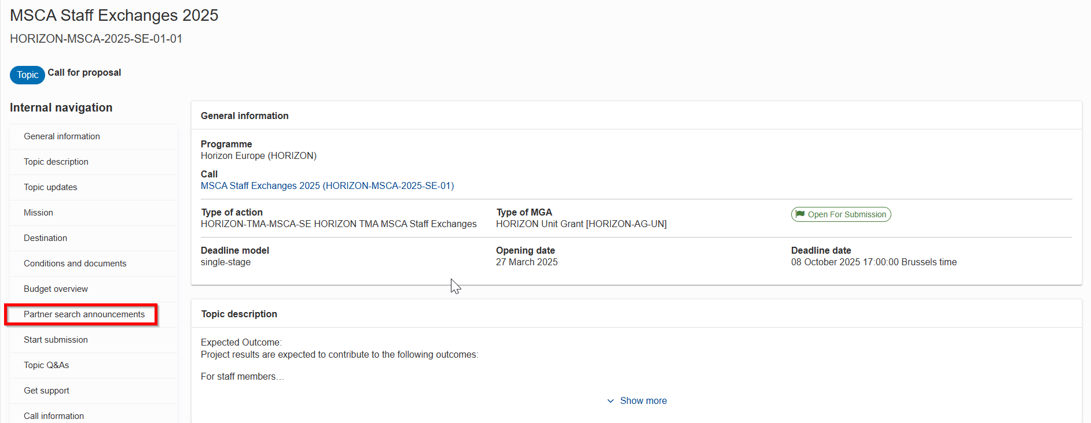The image size is (1091, 423).
Task: Open Topic updates in the internal navigation
Action: tap(93, 187)
